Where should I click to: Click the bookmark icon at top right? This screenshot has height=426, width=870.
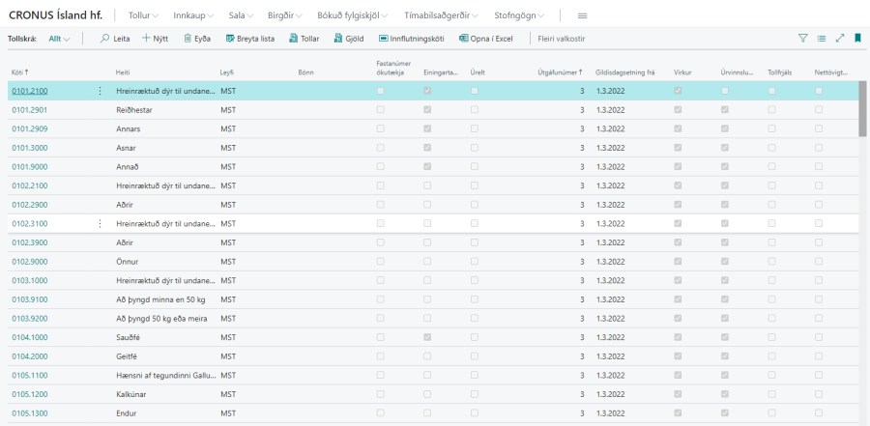click(x=857, y=39)
